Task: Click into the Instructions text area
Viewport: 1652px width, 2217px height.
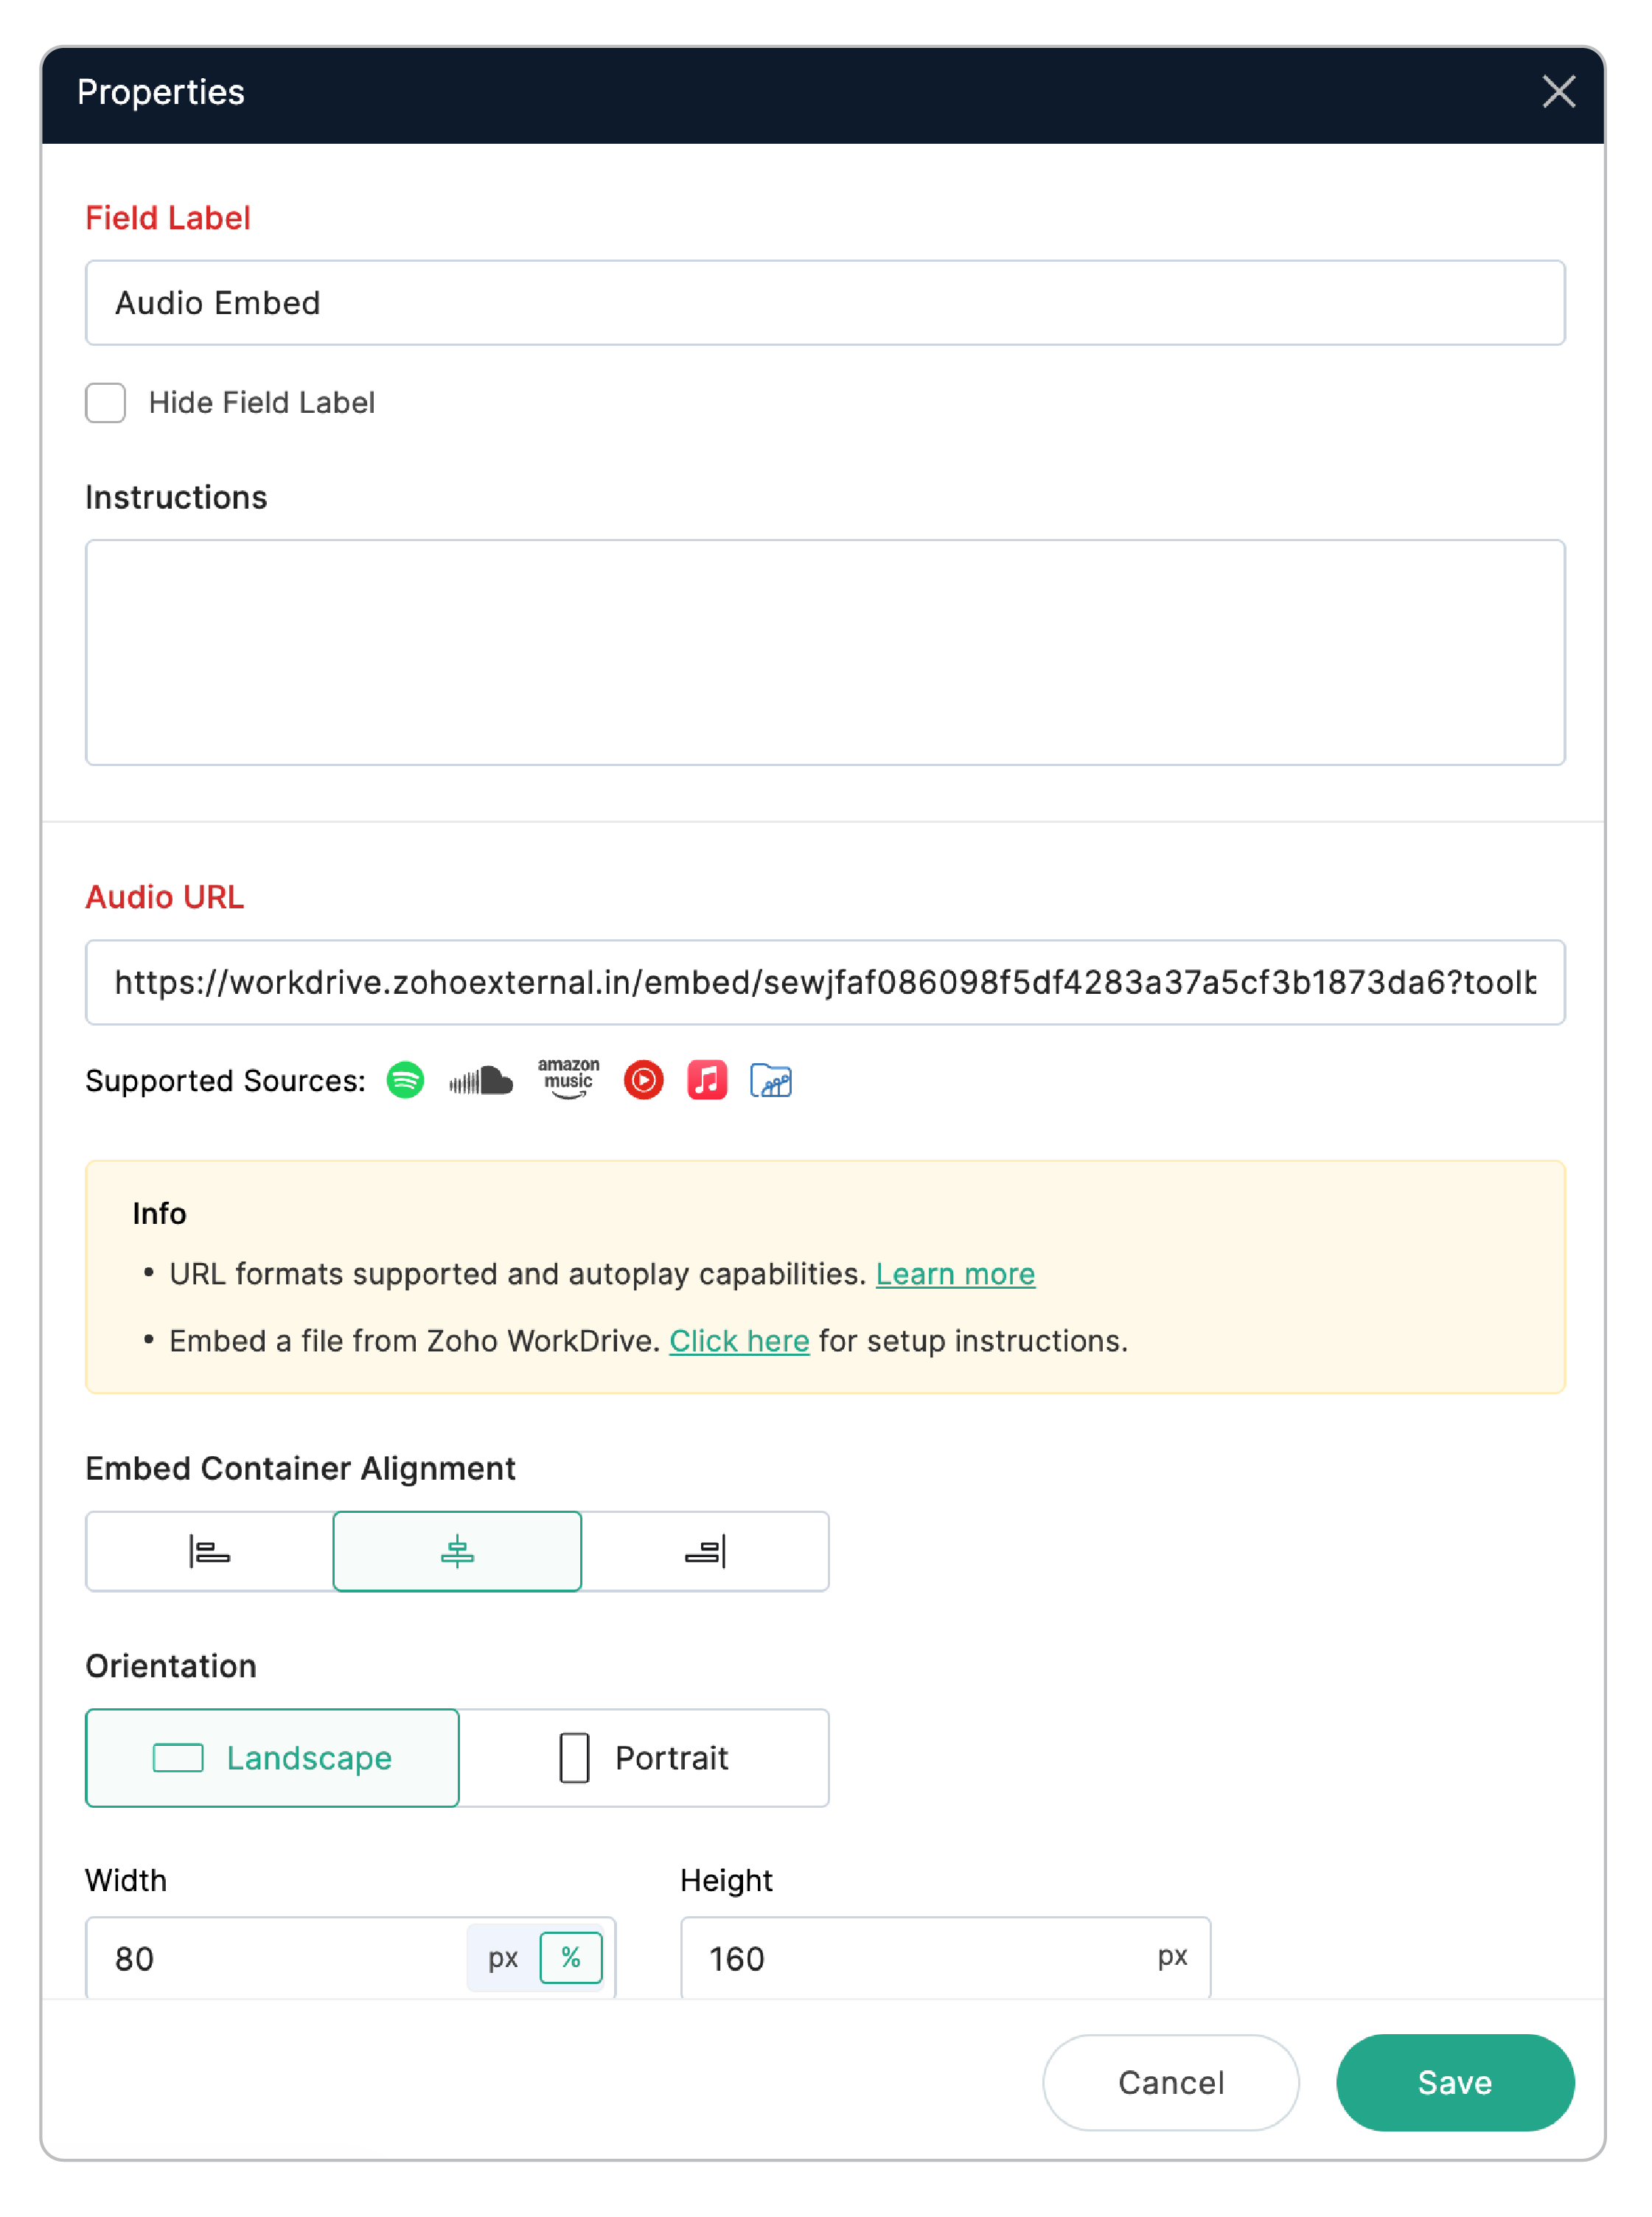Action: tap(825, 652)
